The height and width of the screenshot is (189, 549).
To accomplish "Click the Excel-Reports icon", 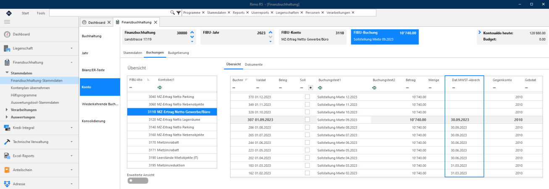I will (x=7, y=156).
